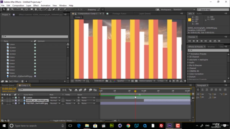Open the Composition menu
Image resolution: width=230 pixels, height=129 pixels.
pyautogui.click(x=18, y=6)
